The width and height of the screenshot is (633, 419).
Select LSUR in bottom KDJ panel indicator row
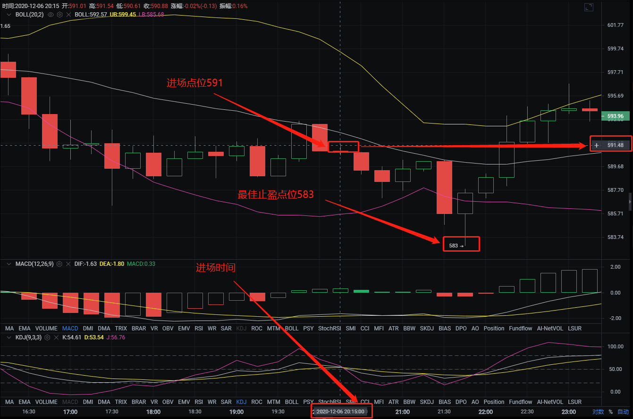575,402
